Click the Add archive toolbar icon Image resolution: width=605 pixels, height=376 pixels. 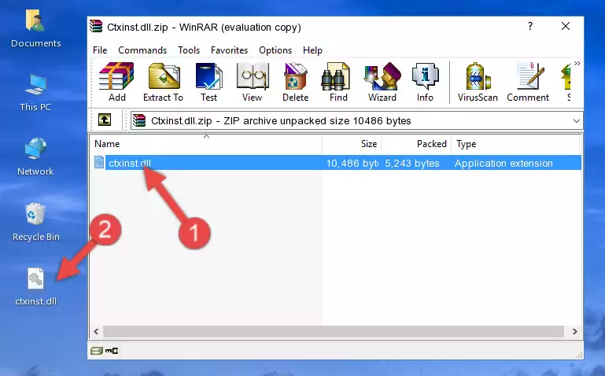coord(116,82)
